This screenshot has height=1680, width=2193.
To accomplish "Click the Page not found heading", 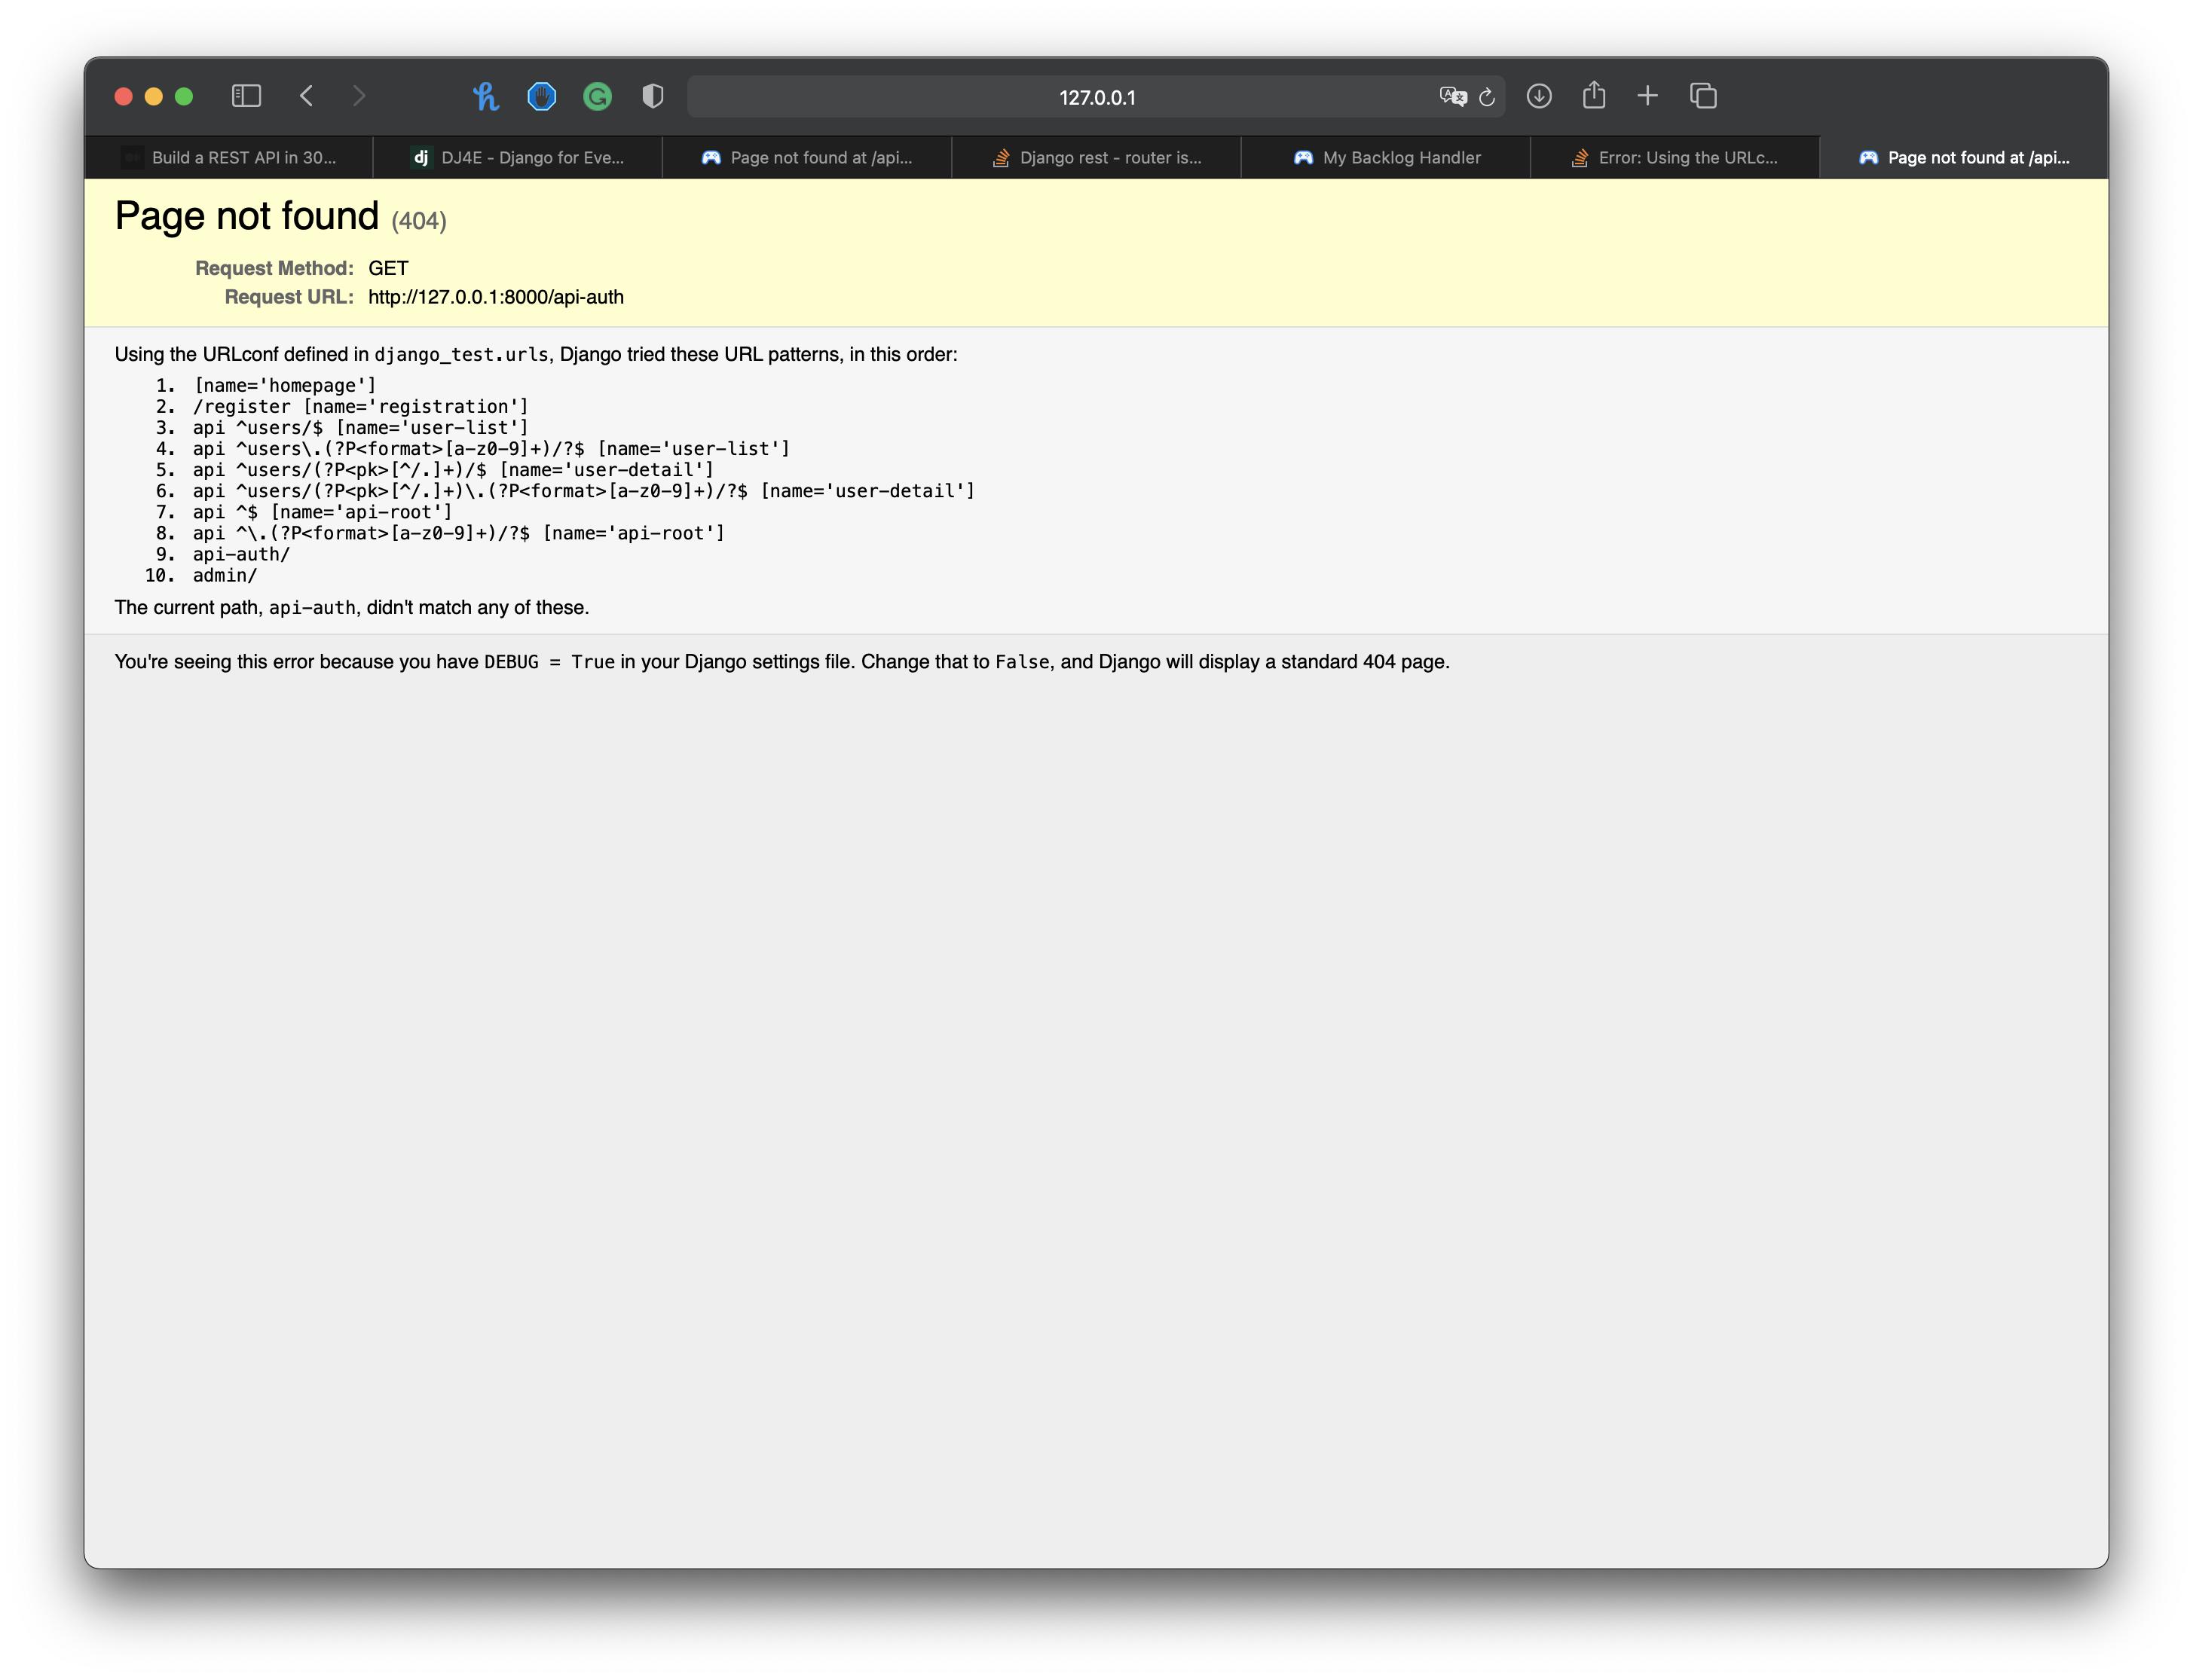I will click(246, 216).
